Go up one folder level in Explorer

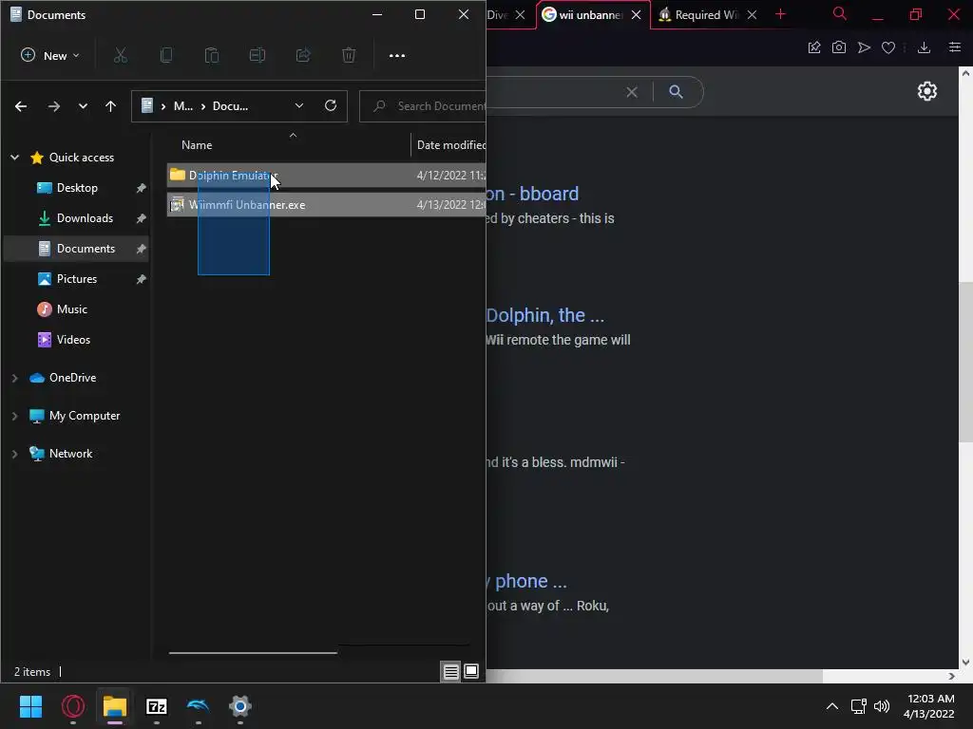(110, 106)
